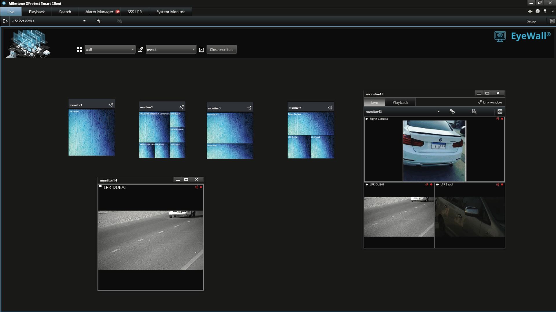This screenshot has height=312, width=556.
Task: Open the main Playback tab
Action: [x=37, y=12]
